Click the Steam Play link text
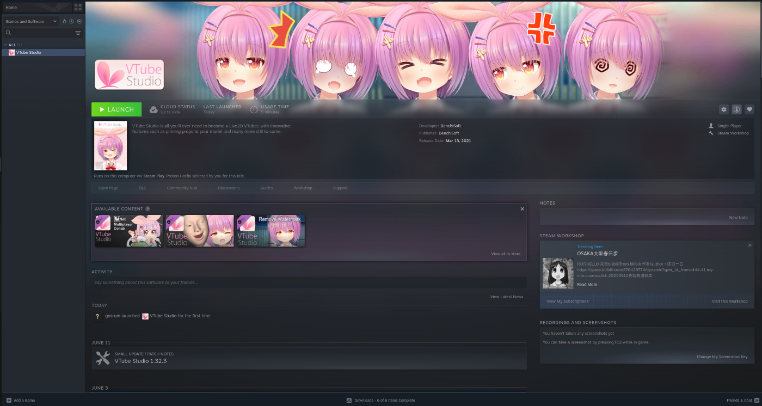This screenshot has width=762, height=406. coord(153,176)
